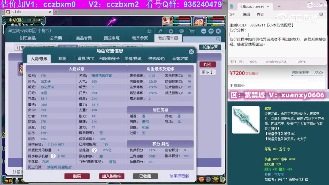Click Windows (CRLF) in Notepad status bar

[x=276, y=62]
